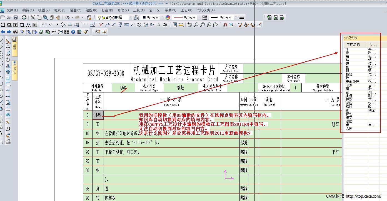This screenshot has height=201, width=387.
Task: Toggle the layer light bulb visibility icon
Action: click(x=99, y=17)
